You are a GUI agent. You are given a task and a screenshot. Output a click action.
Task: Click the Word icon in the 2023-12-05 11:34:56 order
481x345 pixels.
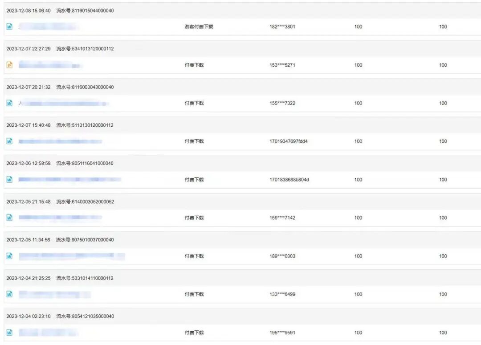(x=9, y=256)
